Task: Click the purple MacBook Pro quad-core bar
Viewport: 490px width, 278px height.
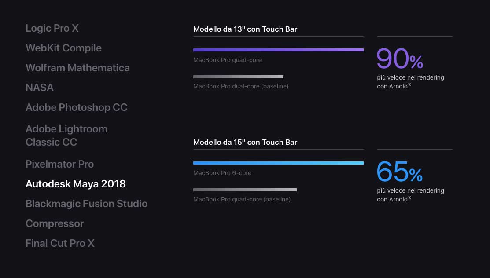Action: (278, 50)
